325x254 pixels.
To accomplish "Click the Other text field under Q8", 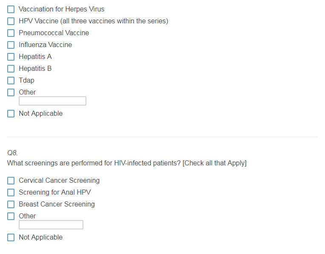I will pyautogui.click(x=51, y=225).
